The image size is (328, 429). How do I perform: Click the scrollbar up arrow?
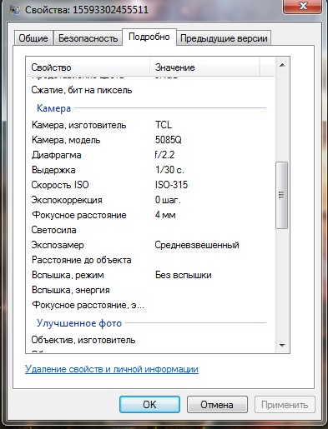click(x=282, y=65)
